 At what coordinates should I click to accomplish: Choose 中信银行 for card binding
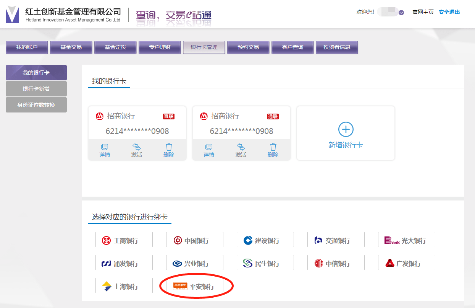pyautogui.click(x=336, y=262)
